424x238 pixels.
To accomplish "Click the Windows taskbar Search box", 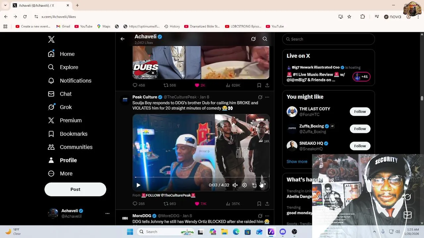I will point(166,232).
